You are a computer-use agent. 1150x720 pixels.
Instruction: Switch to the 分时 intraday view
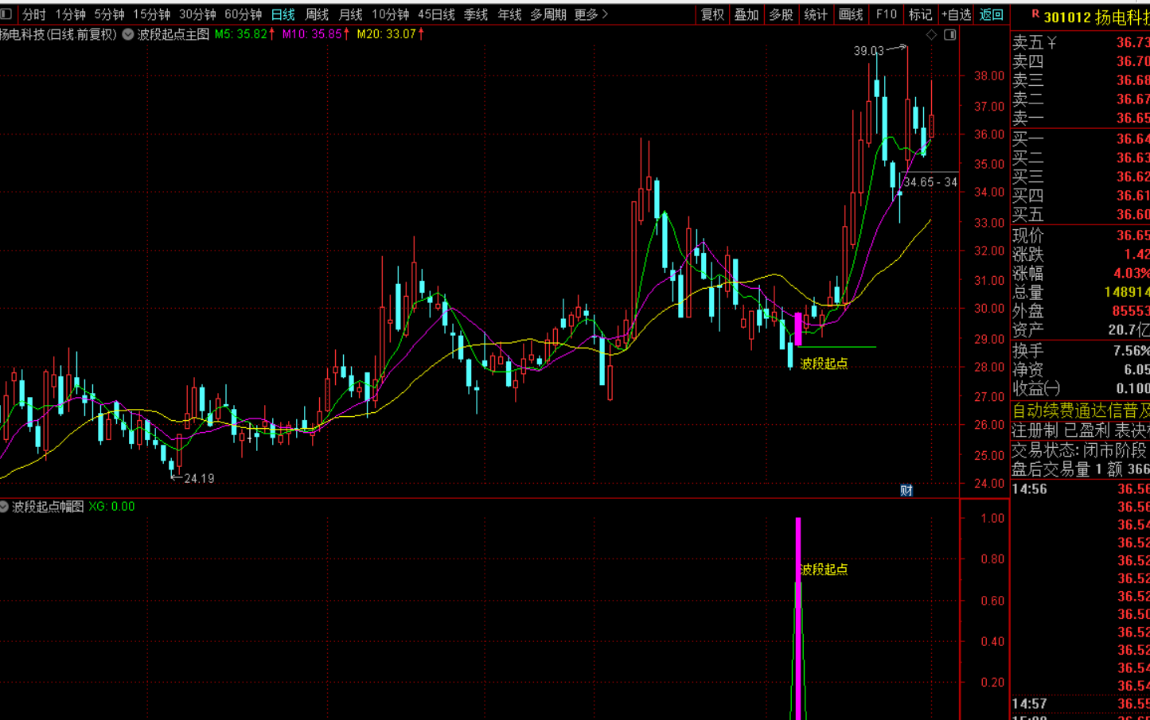pos(33,14)
